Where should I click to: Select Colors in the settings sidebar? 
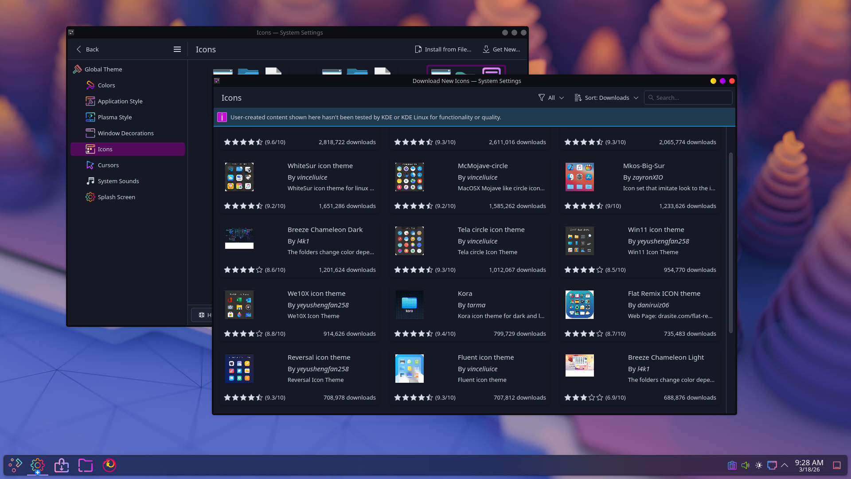pos(106,85)
